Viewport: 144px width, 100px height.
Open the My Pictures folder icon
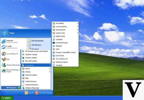(x=29, y=45)
